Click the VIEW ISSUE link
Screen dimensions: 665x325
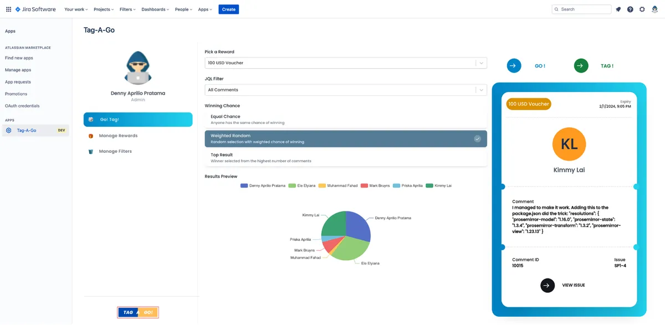click(574, 285)
